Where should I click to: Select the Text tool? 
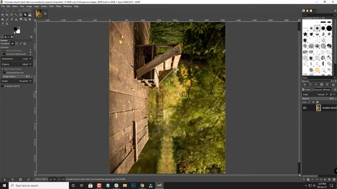pos(30,19)
